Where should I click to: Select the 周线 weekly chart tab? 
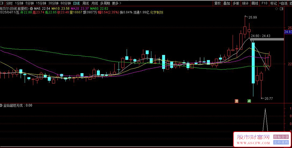click(x=86, y=3)
